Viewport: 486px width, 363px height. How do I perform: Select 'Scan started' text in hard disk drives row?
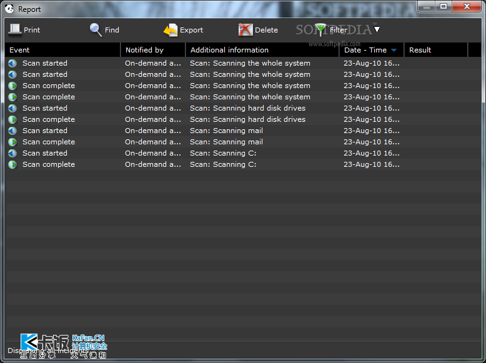45,108
